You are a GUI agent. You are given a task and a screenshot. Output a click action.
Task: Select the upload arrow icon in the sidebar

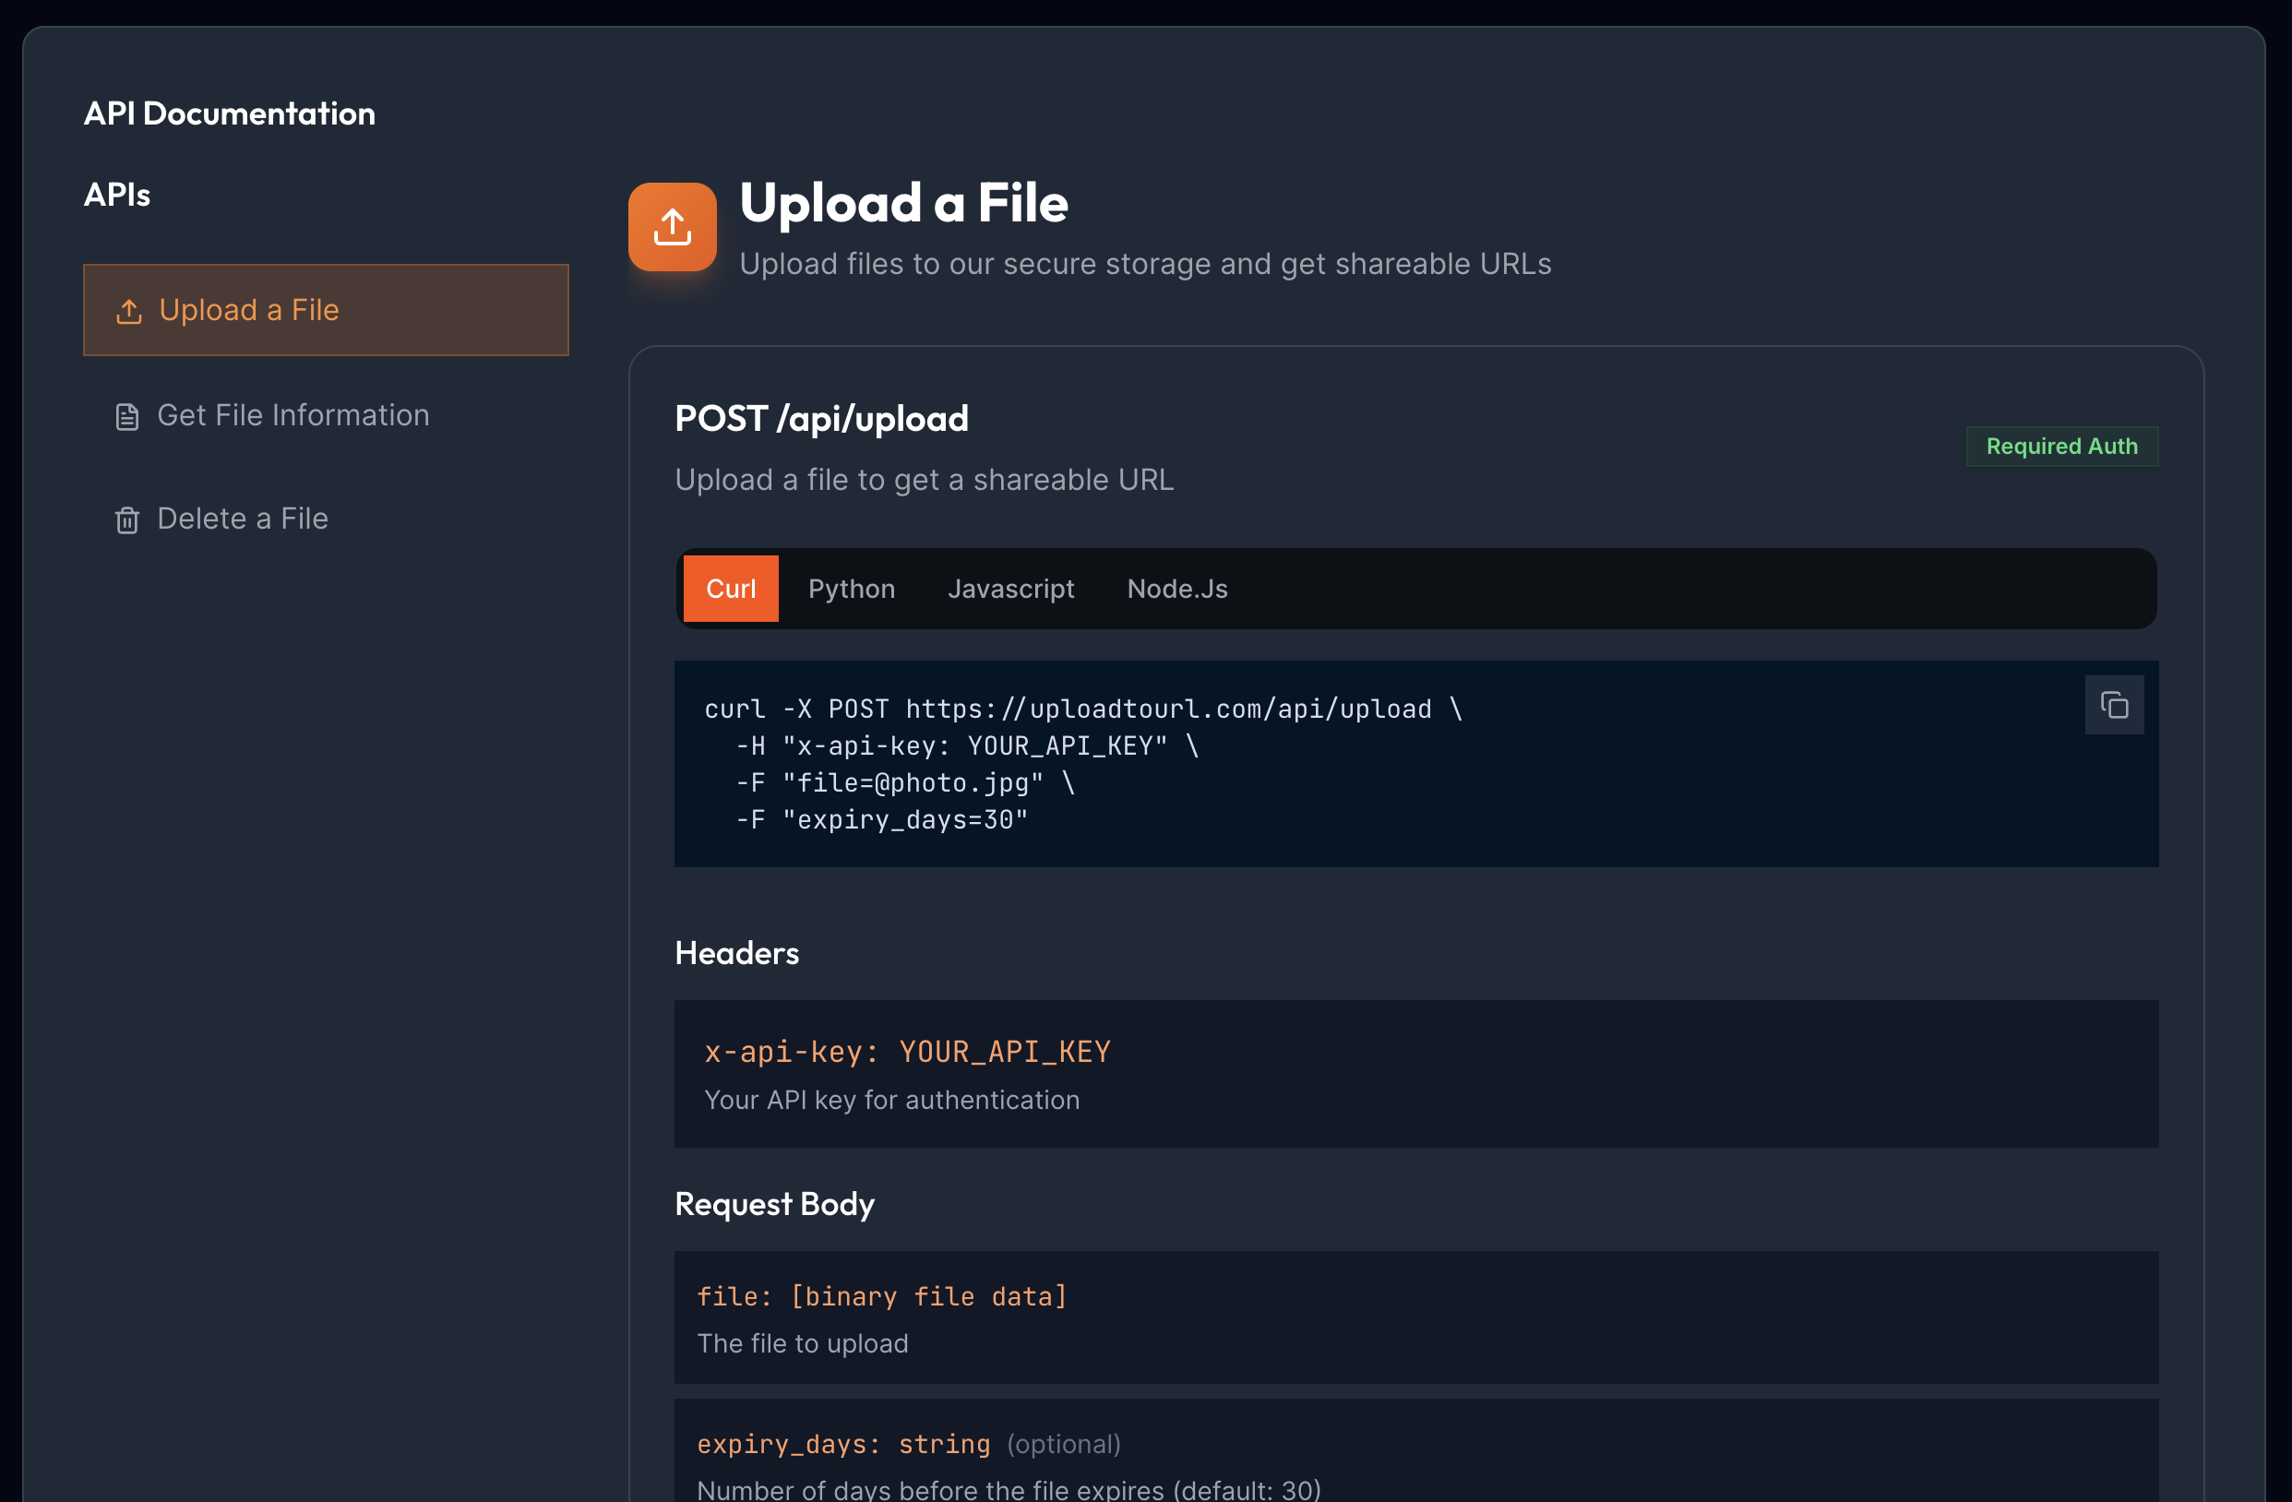[x=127, y=310]
